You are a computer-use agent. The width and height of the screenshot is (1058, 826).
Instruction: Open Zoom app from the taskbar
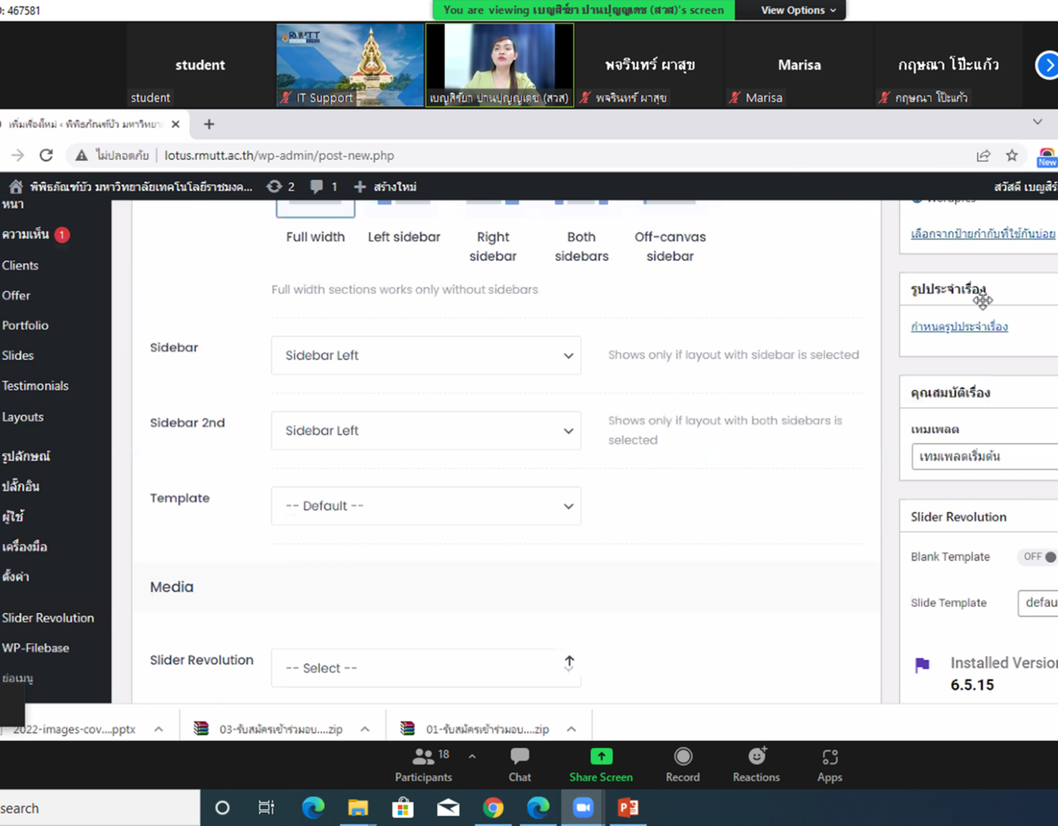pos(583,808)
